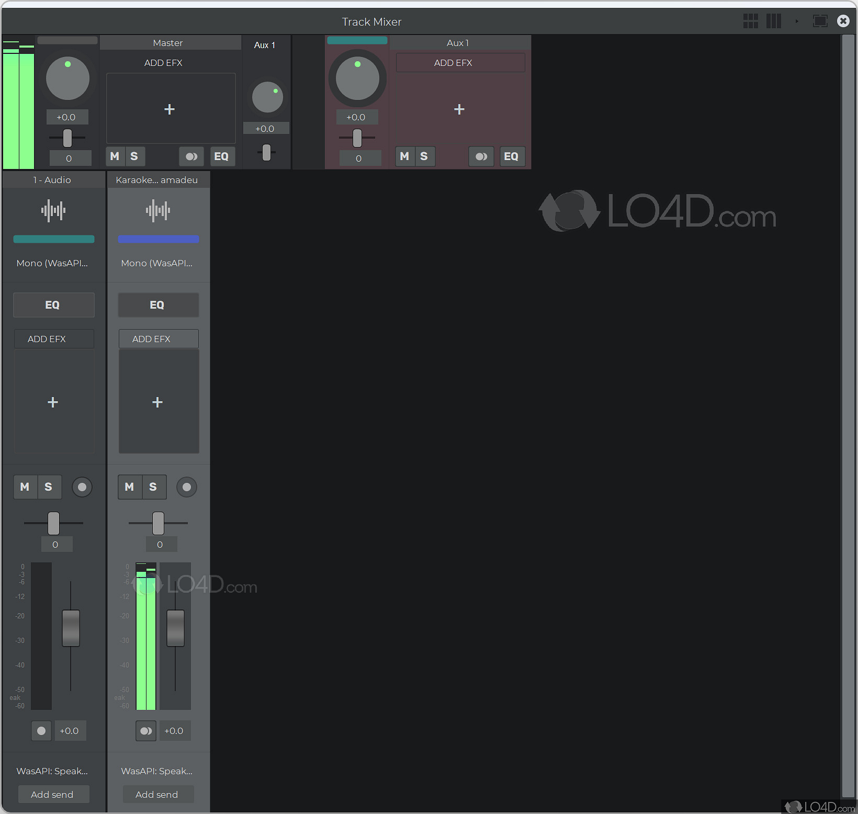This screenshot has width=858, height=814.
Task: Add effect plus icon on 1 - Audio track
Action: click(53, 402)
